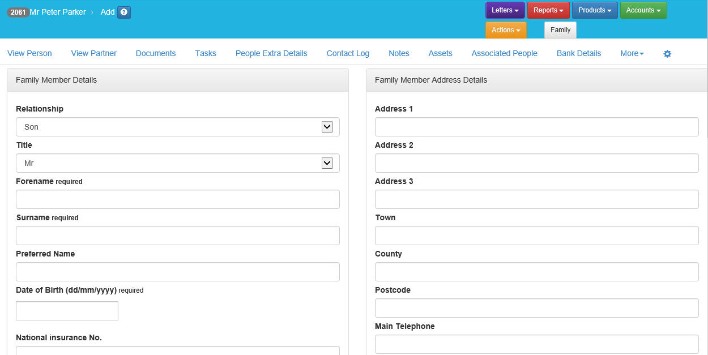
Task: Open the Letters dropdown menu
Action: (505, 10)
